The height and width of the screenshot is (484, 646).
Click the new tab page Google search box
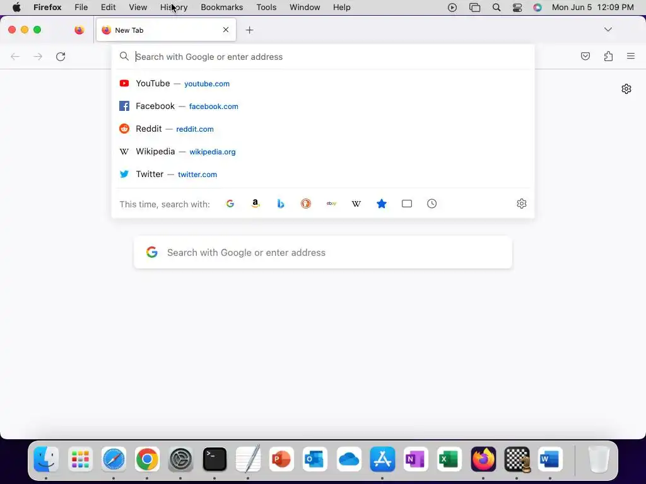pyautogui.click(x=323, y=252)
